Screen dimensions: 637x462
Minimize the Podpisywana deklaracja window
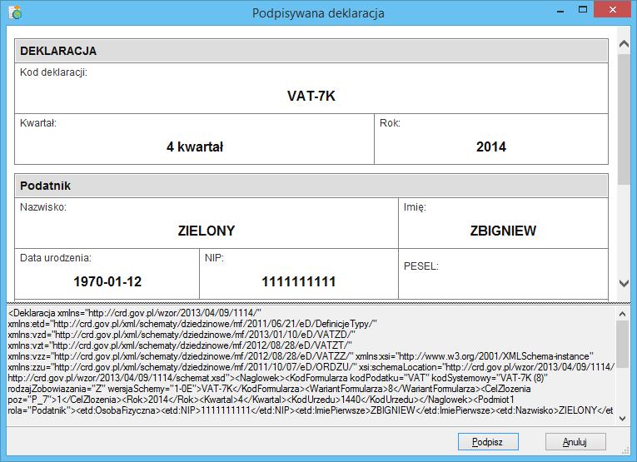tap(560, 11)
